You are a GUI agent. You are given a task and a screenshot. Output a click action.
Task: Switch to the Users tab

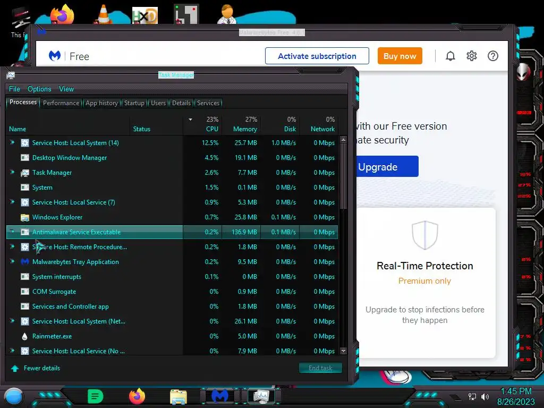(158, 103)
